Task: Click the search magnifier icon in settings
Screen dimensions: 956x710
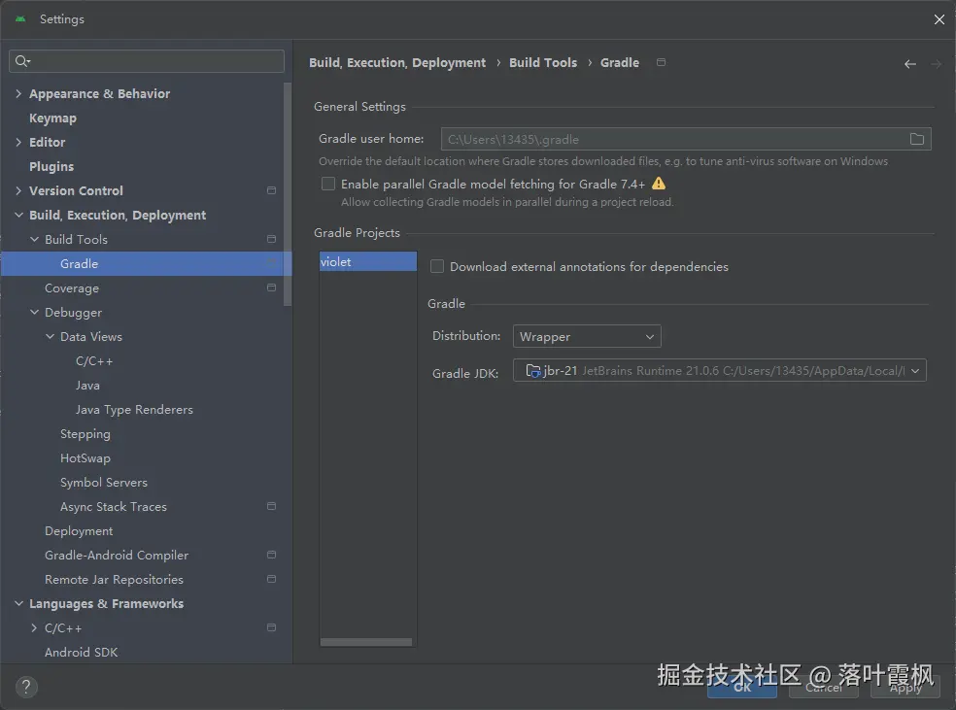Action: pos(22,61)
